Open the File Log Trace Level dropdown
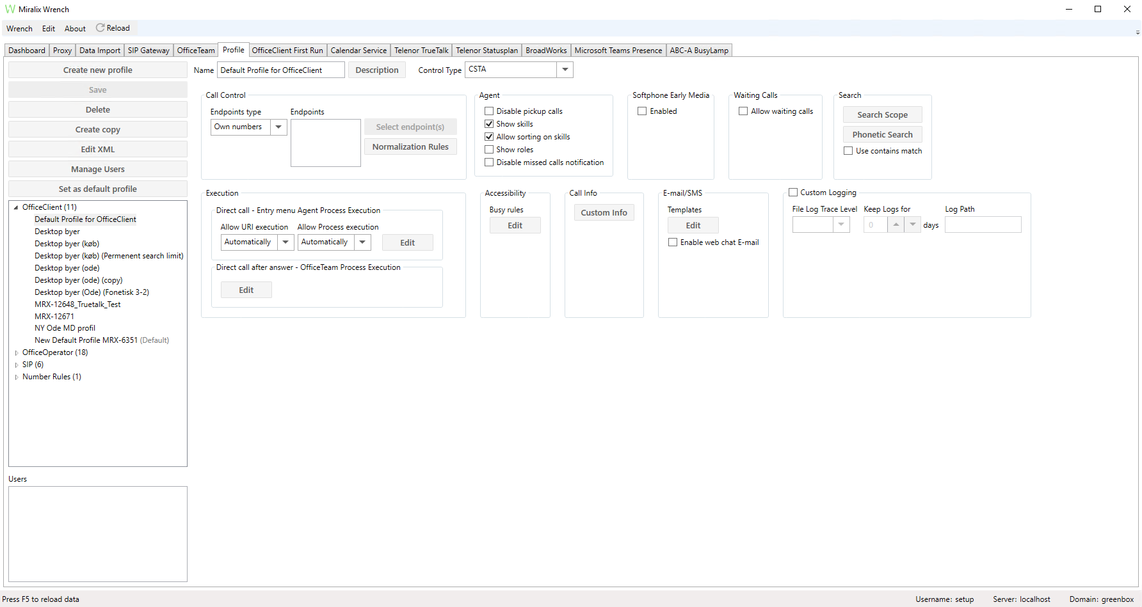 [841, 225]
